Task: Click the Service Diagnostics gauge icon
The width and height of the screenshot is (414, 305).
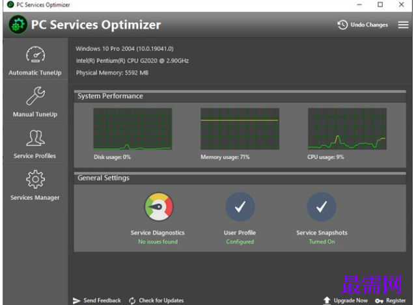Action: [159, 207]
